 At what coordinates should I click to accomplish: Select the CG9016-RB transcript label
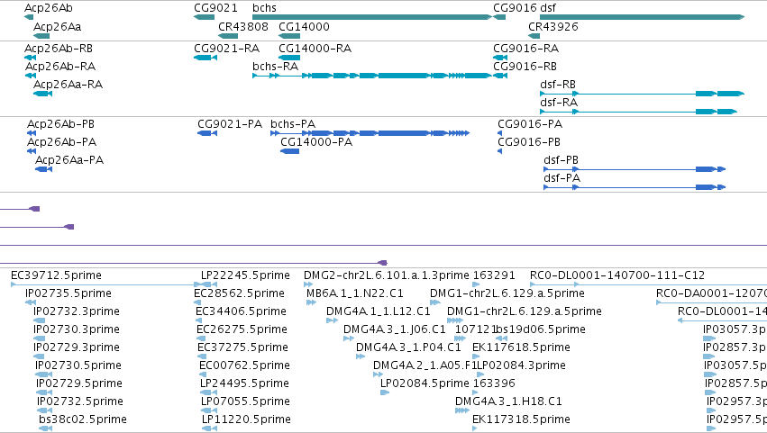525,67
